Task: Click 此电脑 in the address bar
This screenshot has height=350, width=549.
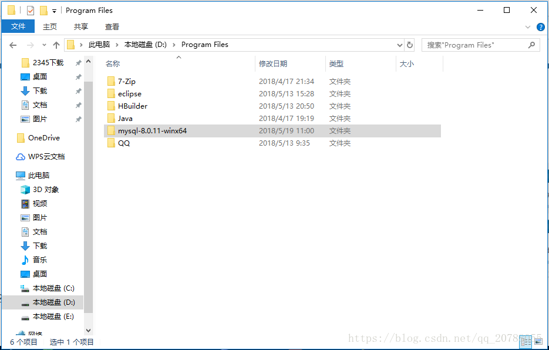Action: pos(99,45)
